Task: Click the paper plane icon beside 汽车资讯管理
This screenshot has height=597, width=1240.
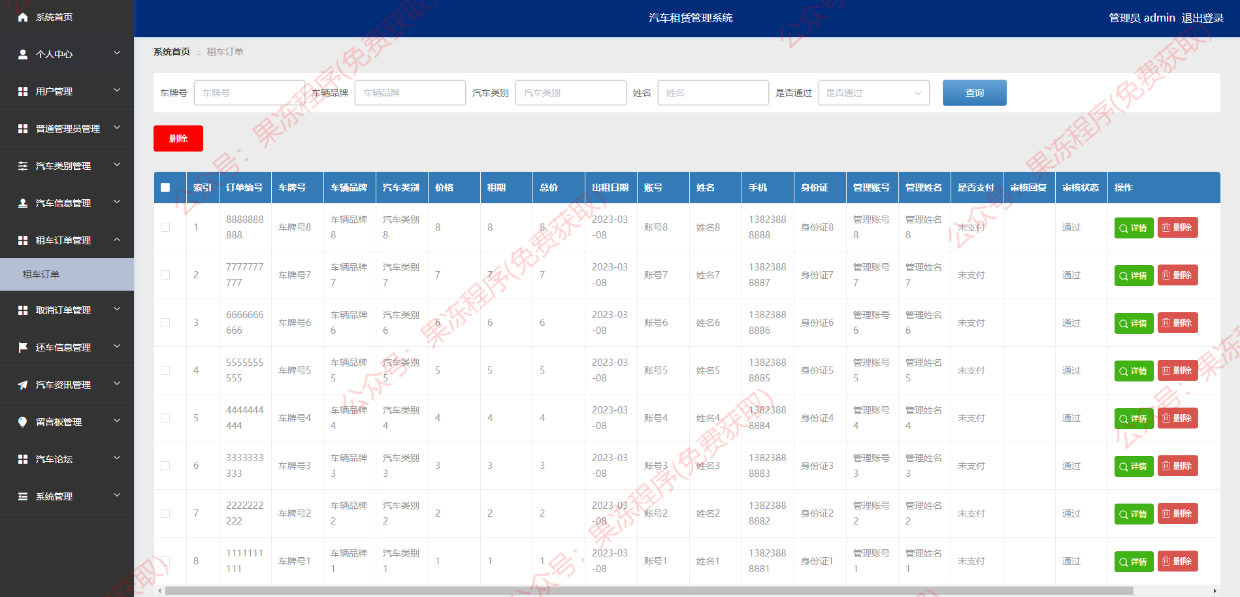Action: 23,385
